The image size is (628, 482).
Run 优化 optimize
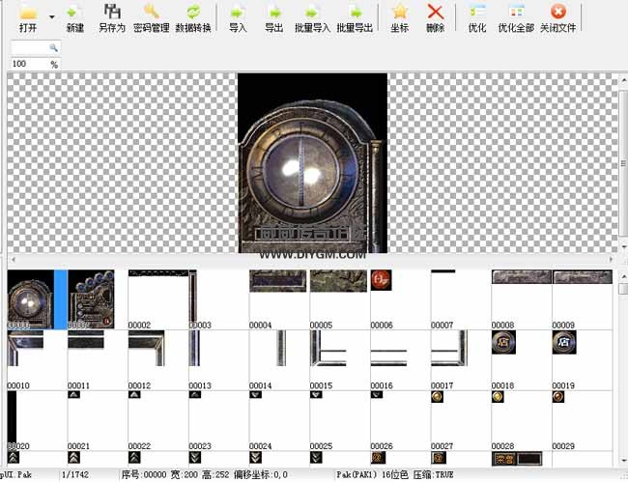(477, 18)
